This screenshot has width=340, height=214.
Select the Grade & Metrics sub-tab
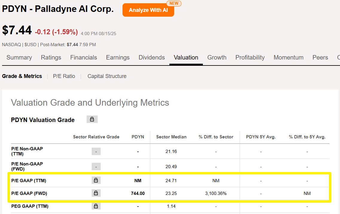[x=22, y=76]
